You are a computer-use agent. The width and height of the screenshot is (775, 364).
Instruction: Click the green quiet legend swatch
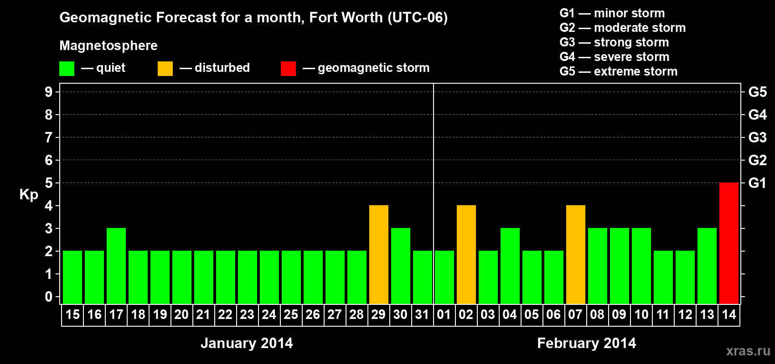[x=67, y=69]
